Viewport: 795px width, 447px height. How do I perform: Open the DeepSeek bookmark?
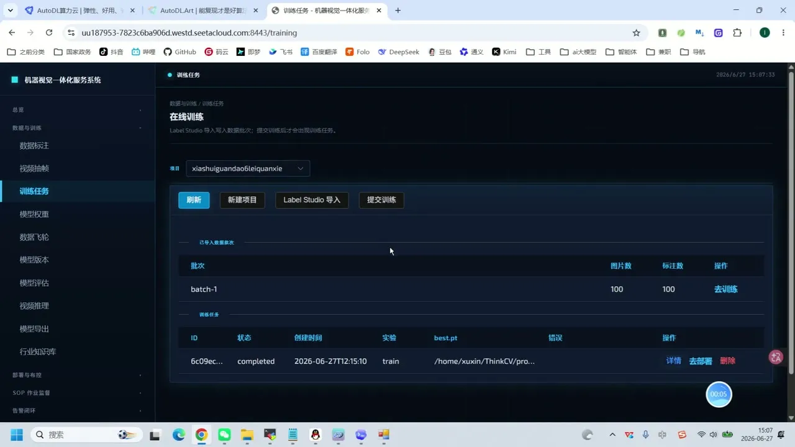pos(399,52)
